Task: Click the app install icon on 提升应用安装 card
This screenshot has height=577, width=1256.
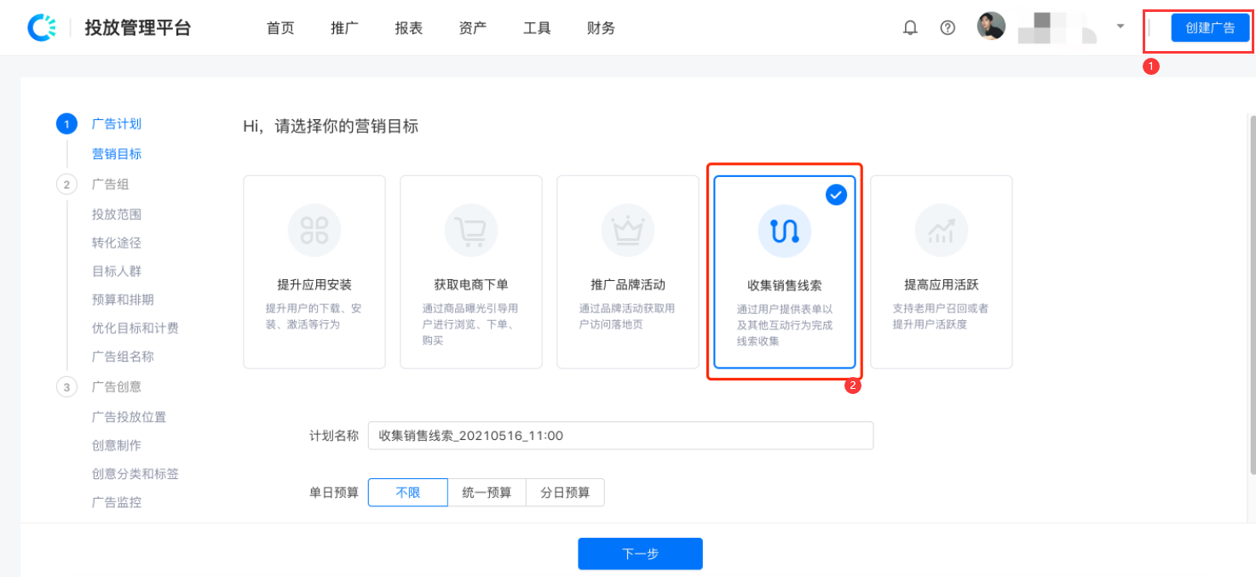Action: pos(314,229)
